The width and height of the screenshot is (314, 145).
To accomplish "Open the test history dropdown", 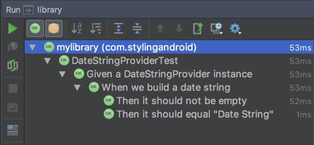I will pyautogui.click(x=217, y=29).
